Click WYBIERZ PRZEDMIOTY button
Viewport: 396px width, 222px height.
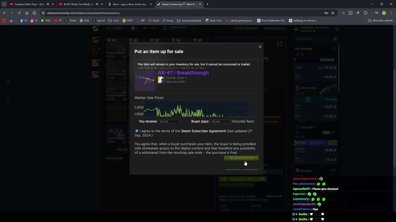[x=246, y=28]
